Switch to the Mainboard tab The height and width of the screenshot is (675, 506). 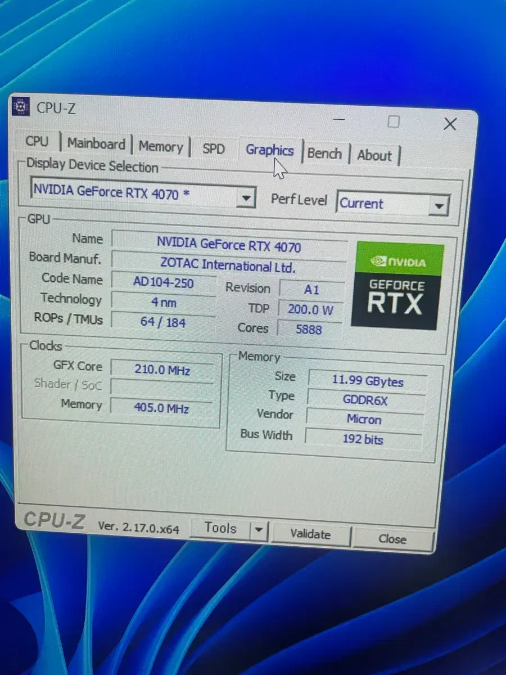click(x=96, y=144)
